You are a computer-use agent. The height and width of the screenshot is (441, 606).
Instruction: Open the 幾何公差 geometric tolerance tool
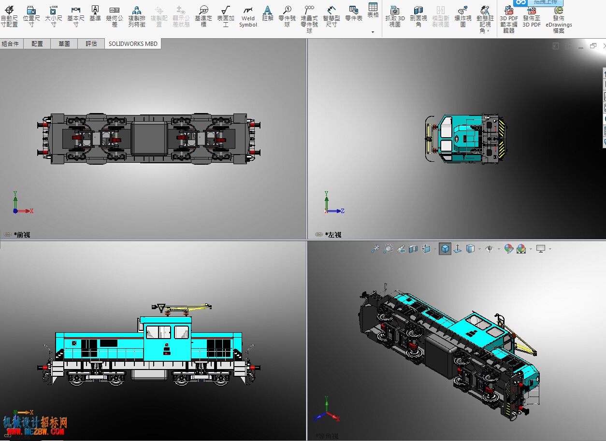[115, 16]
